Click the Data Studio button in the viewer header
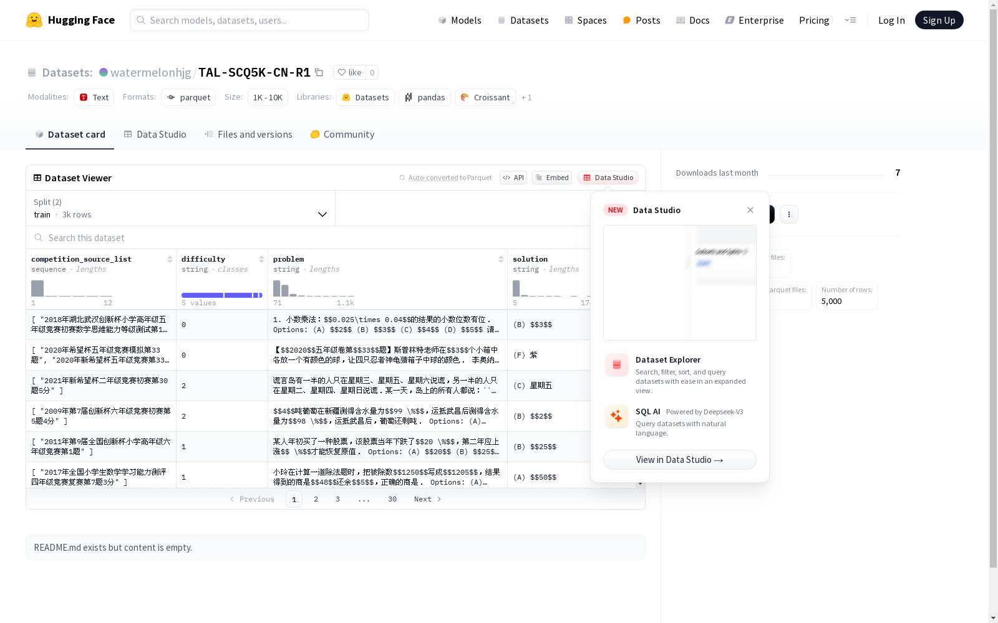Screen dimensions: 998x623 (x=608, y=178)
